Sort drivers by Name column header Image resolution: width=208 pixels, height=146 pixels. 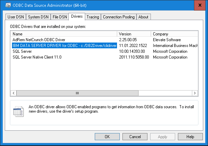64,34
